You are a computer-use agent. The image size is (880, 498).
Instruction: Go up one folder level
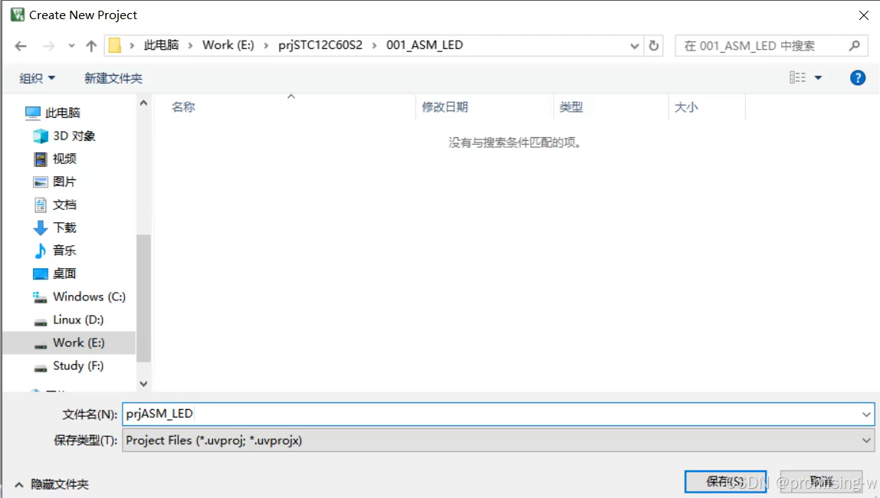(91, 46)
